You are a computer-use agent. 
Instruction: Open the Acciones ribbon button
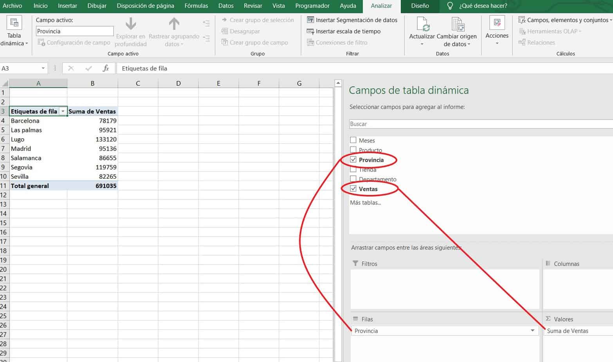tap(497, 31)
